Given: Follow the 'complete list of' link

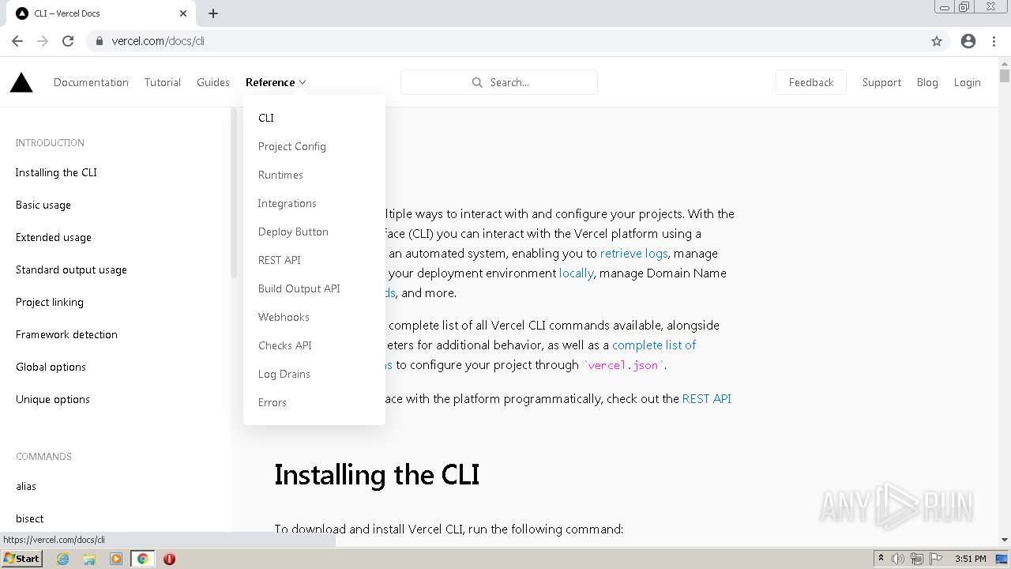Looking at the screenshot, I should (x=654, y=345).
